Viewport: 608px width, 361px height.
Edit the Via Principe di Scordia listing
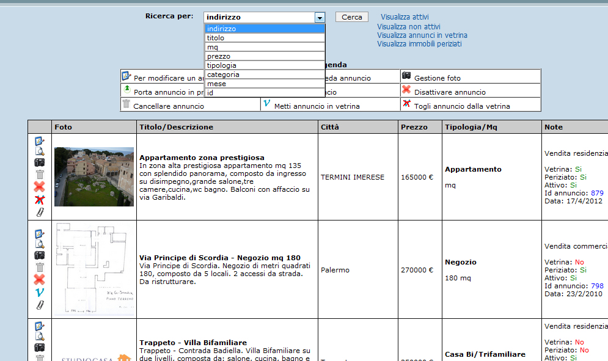pyautogui.click(x=39, y=234)
